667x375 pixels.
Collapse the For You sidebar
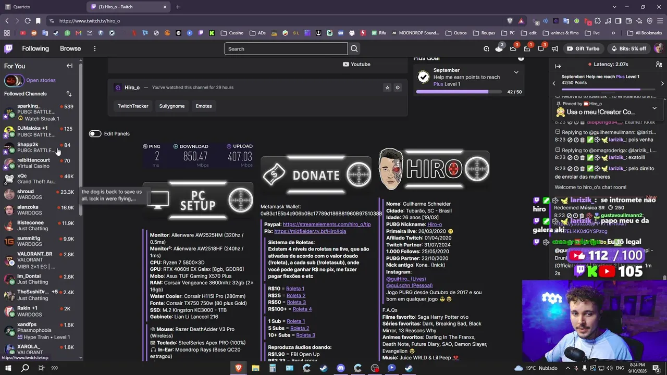(x=69, y=66)
